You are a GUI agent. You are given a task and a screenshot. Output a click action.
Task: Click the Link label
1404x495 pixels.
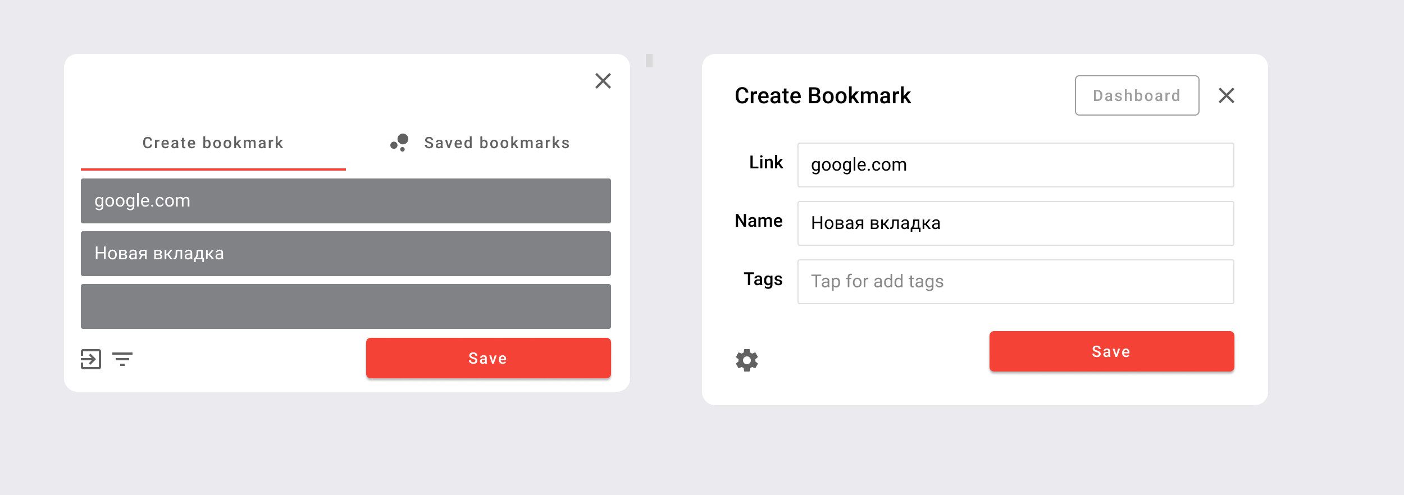[x=766, y=162]
